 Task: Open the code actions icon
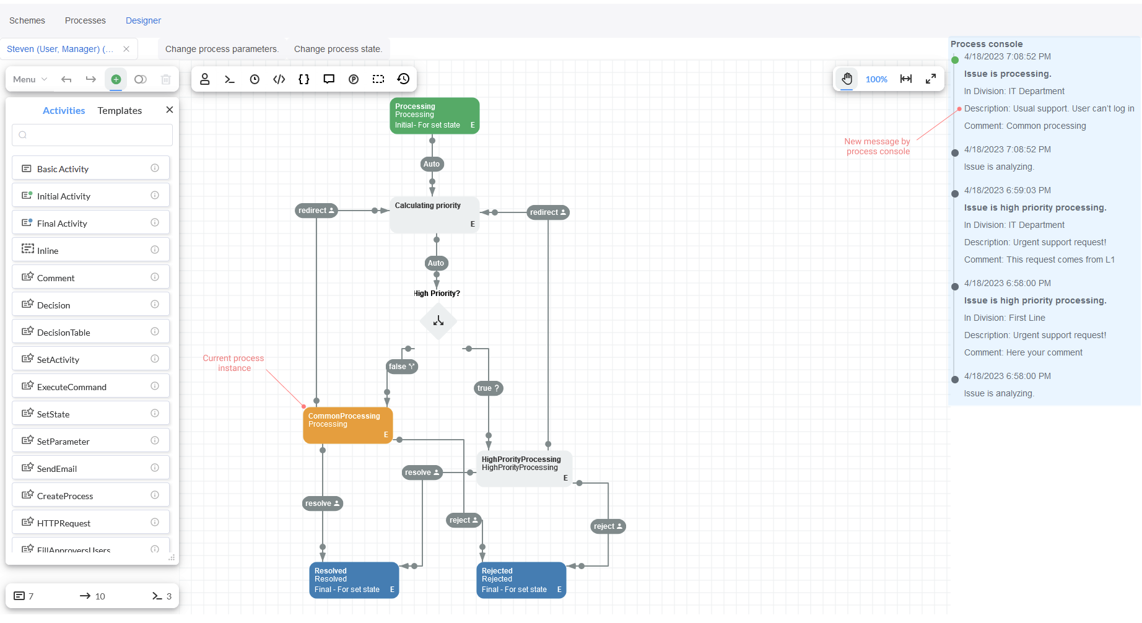coord(279,79)
